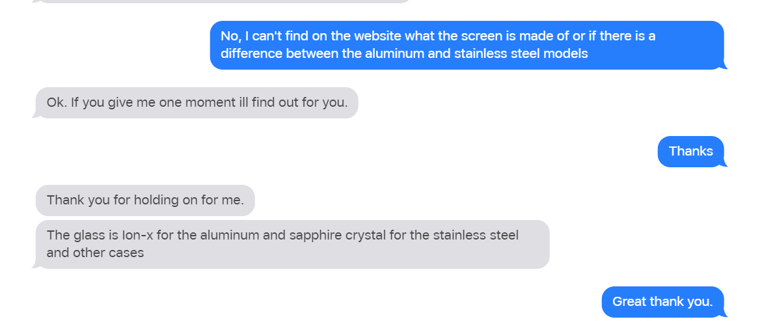Click the word "Great" in the last message
The image size is (775, 330).
point(629,301)
